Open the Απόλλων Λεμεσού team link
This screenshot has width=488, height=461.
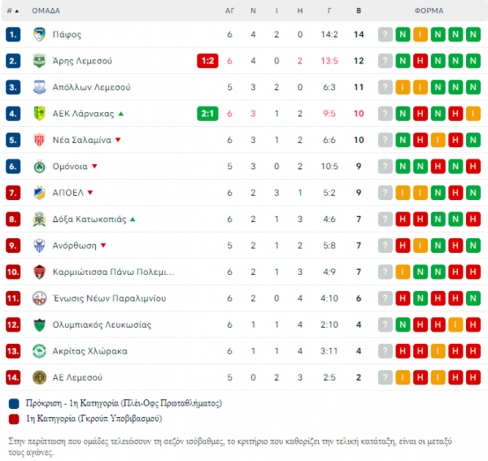91,87
